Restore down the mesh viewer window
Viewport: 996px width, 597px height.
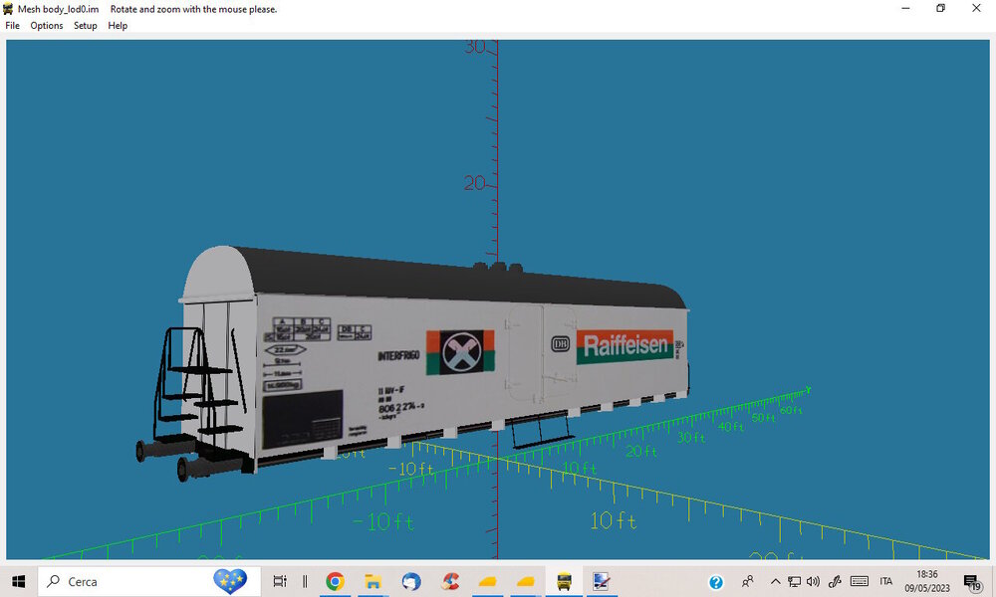pos(941,8)
